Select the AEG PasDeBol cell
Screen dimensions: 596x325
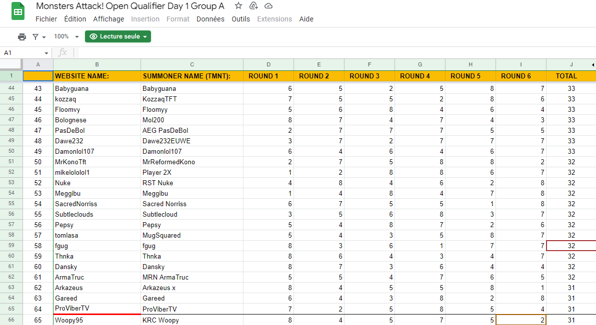(x=192, y=130)
